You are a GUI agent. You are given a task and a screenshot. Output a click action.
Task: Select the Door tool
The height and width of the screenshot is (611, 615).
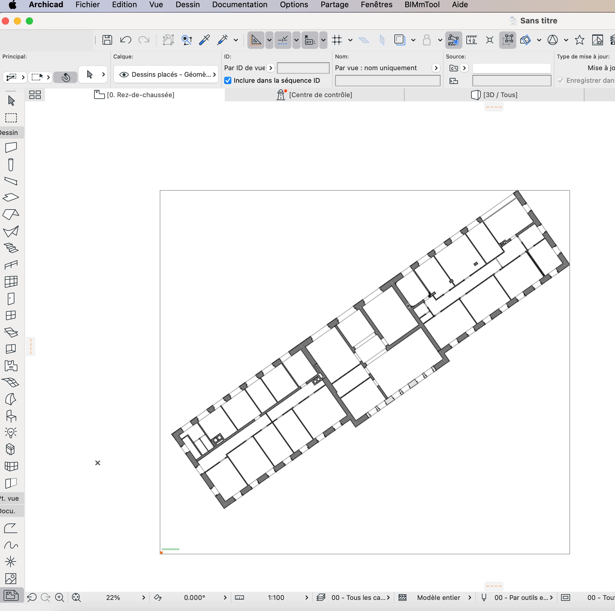coord(11,299)
